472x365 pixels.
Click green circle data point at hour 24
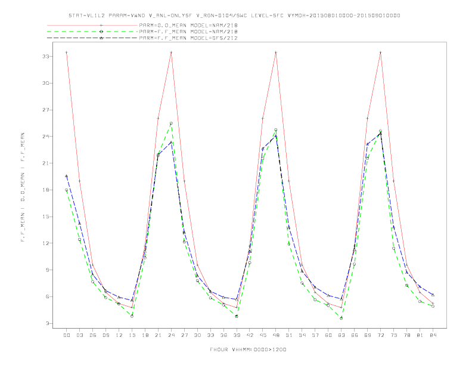coord(171,123)
